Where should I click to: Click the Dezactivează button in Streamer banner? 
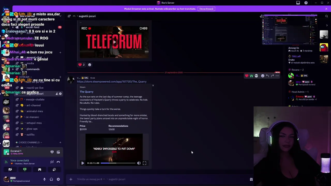pos(206,9)
